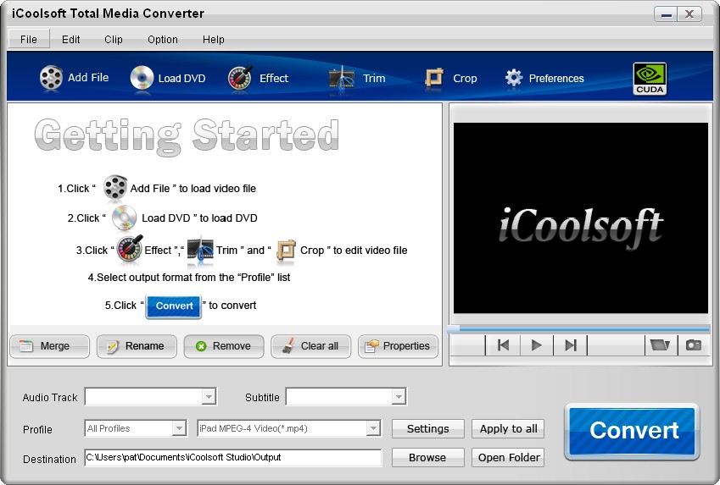Screen dimensions: 720x485
Task: Open the Option menu
Action: 163,40
